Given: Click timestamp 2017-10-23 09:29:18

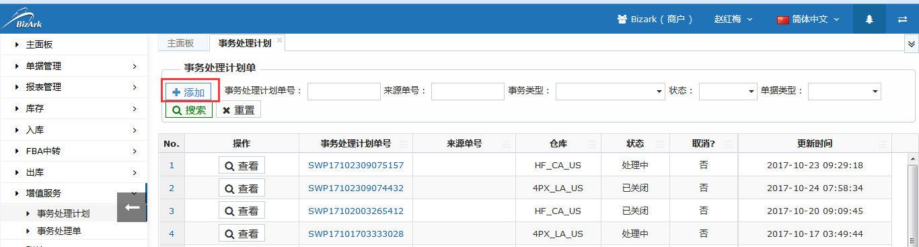Looking at the screenshot, I should point(815,165).
